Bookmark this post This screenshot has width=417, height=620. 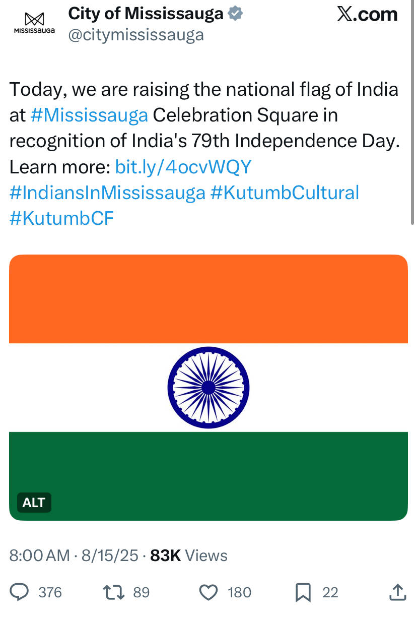click(303, 592)
